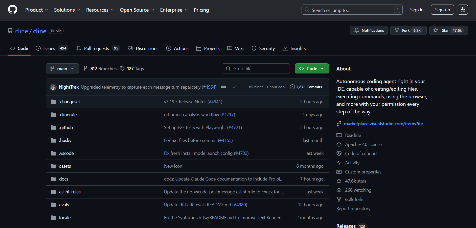
Task: Open the .husky folder icon
Action: tap(54, 140)
